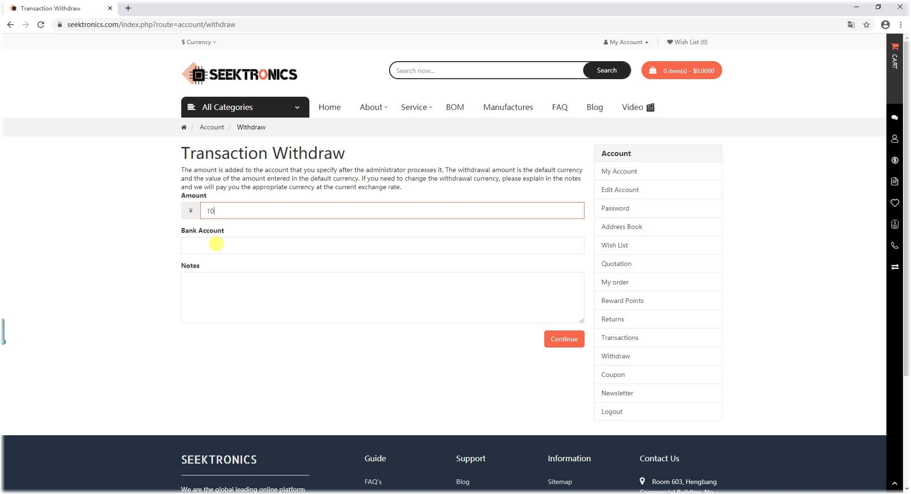Bookmark this page with the star
911x494 pixels.
866,25
